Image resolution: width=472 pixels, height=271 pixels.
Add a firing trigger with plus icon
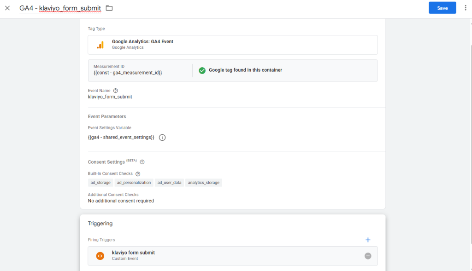pos(368,240)
